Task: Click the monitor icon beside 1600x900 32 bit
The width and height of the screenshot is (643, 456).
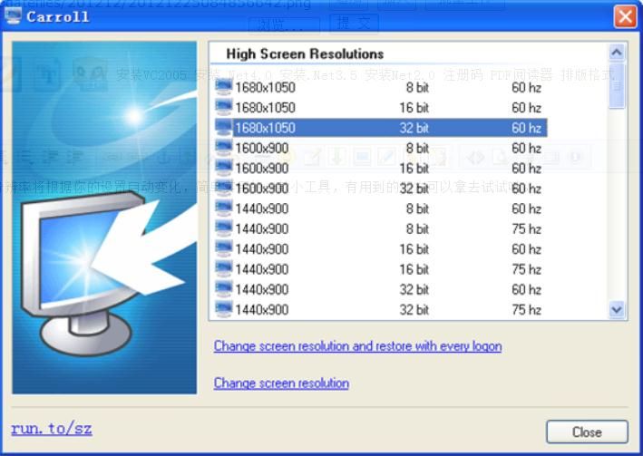Action: point(223,189)
